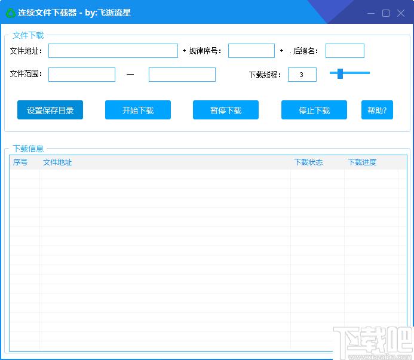Sort by 序号 column header
This screenshot has width=414, height=360.
point(21,162)
